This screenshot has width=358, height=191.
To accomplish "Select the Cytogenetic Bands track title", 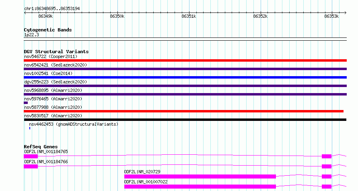I will click(48, 30).
